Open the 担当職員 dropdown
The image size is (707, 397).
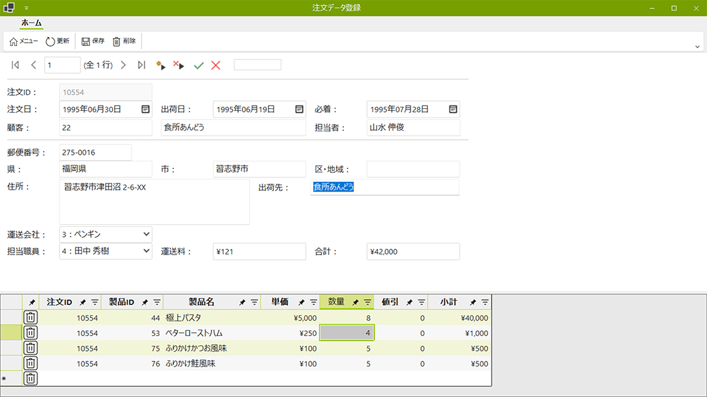tap(146, 251)
